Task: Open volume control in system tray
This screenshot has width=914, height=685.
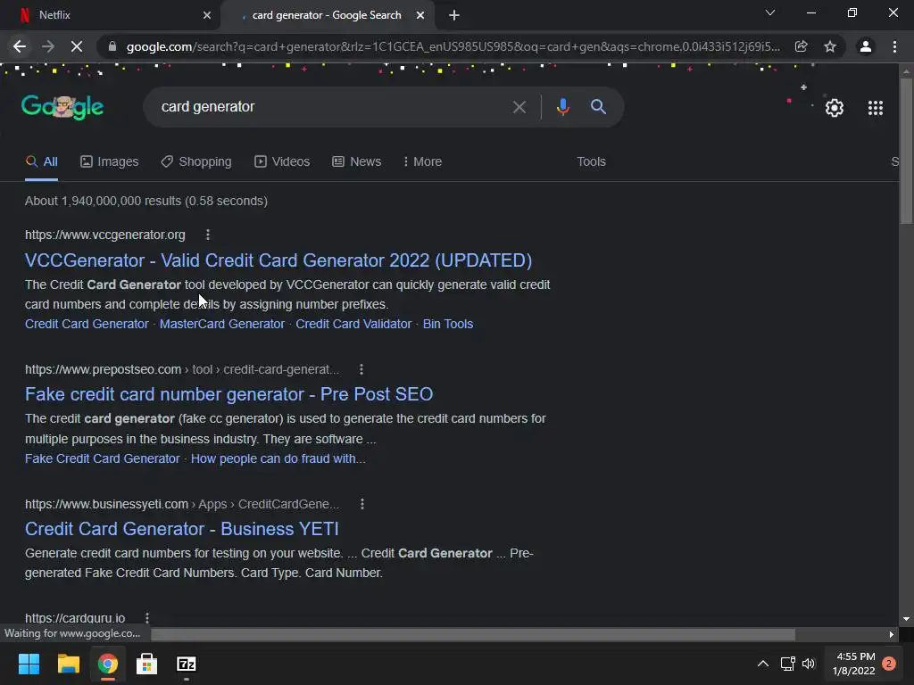Action: [x=809, y=664]
